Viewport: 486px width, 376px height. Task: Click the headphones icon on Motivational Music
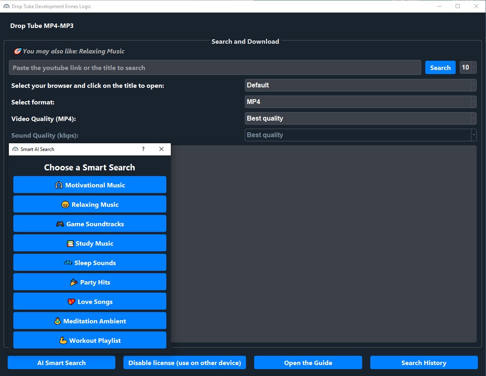59,185
